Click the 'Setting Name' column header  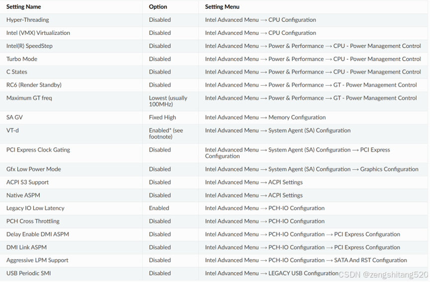coord(23,7)
